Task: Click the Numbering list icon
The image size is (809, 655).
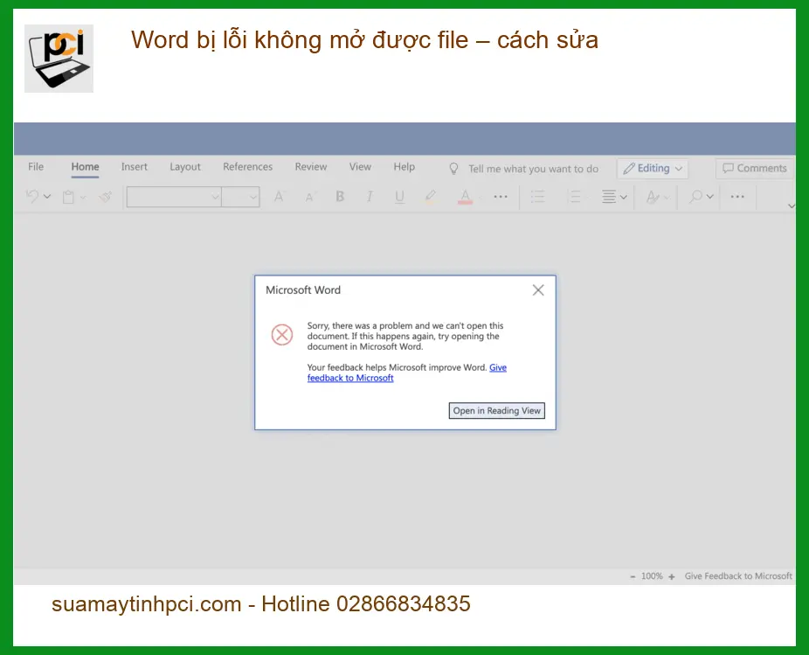Action: (574, 197)
